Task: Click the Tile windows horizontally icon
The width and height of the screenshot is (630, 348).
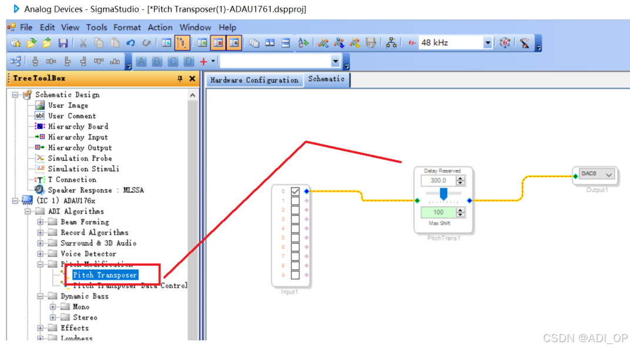Action: pyautogui.click(x=270, y=43)
